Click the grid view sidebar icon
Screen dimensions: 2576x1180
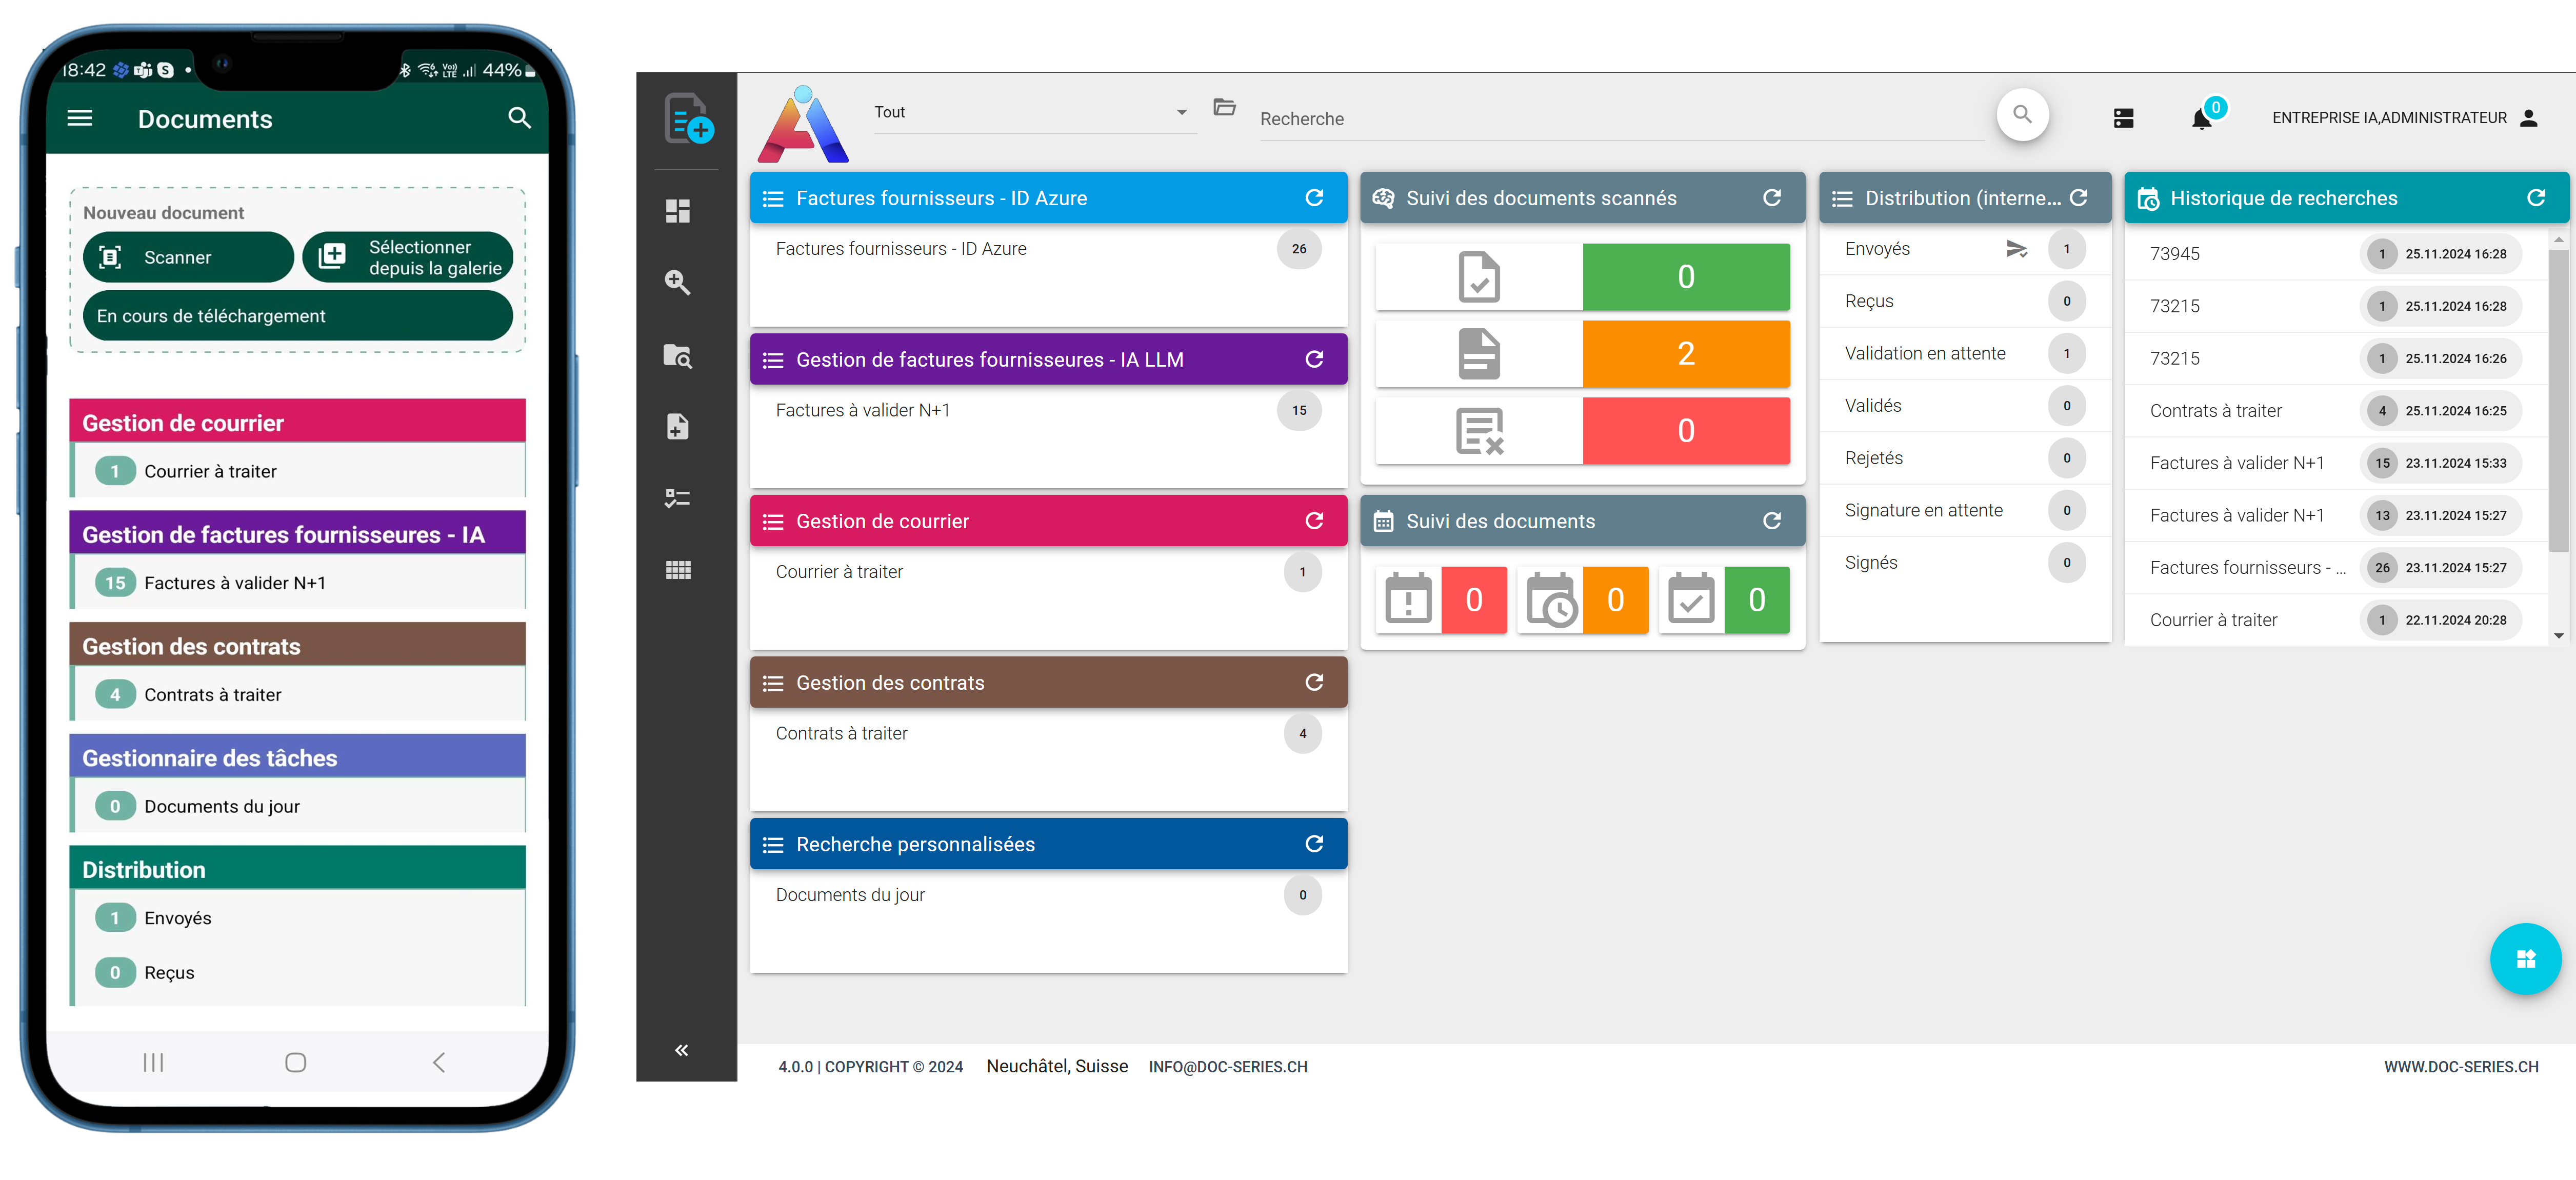[678, 570]
